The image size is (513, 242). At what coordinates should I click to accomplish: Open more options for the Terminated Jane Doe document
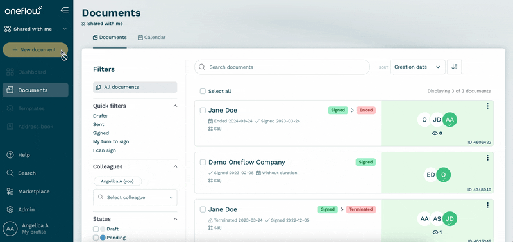(487, 205)
